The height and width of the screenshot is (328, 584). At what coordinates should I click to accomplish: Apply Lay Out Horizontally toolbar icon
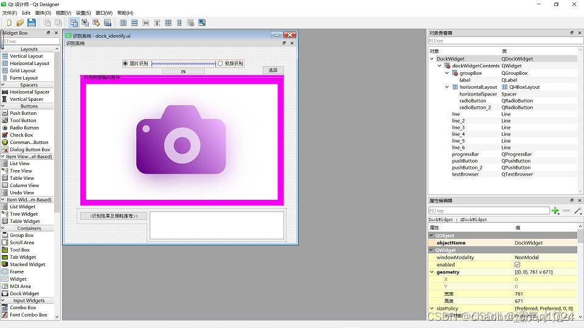pos(123,22)
